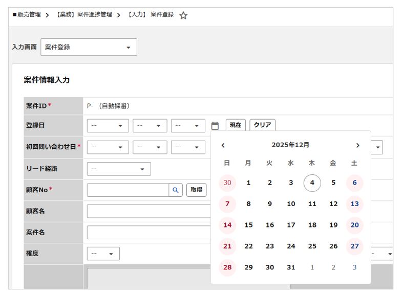Expand the 初回問い合わせ日 day dropdown

click(x=188, y=147)
